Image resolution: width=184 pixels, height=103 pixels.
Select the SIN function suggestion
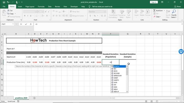coord(118,85)
